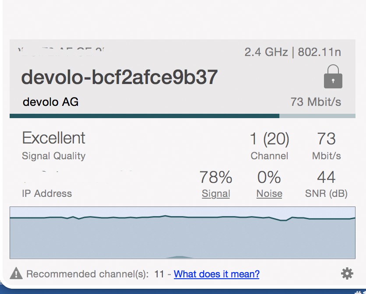Click the signal strength progress bar
The width and height of the screenshot is (366, 294).
(182, 116)
